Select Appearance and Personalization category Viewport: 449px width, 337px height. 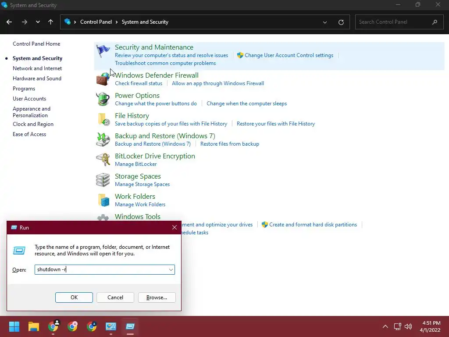pyautogui.click(x=32, y=112)
